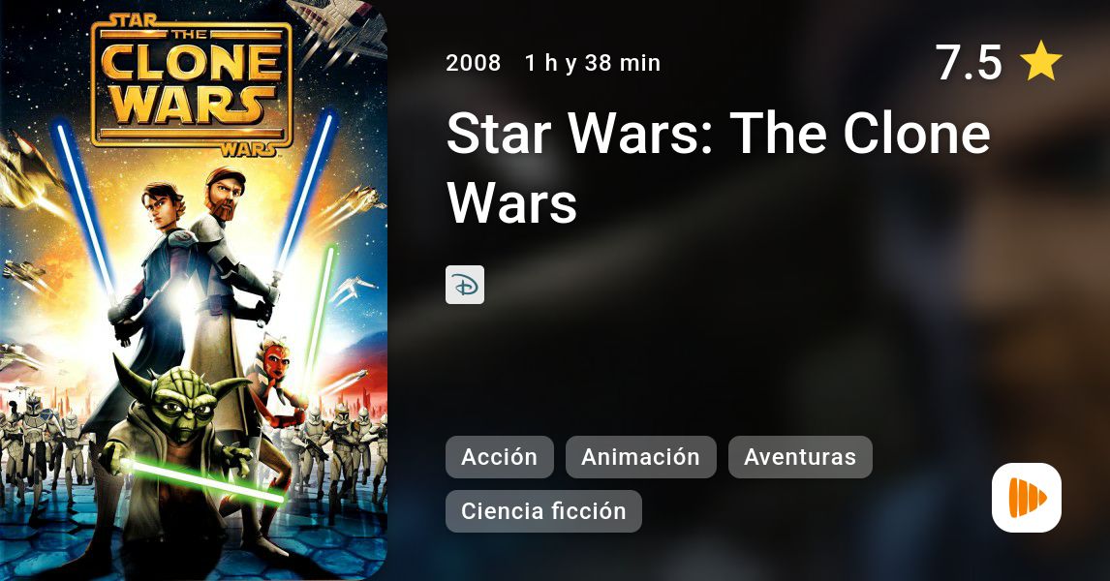Click the Disney+ provider icon
Image resolution: width=1110 pixels, height=581 pixels.
point(464,285)
